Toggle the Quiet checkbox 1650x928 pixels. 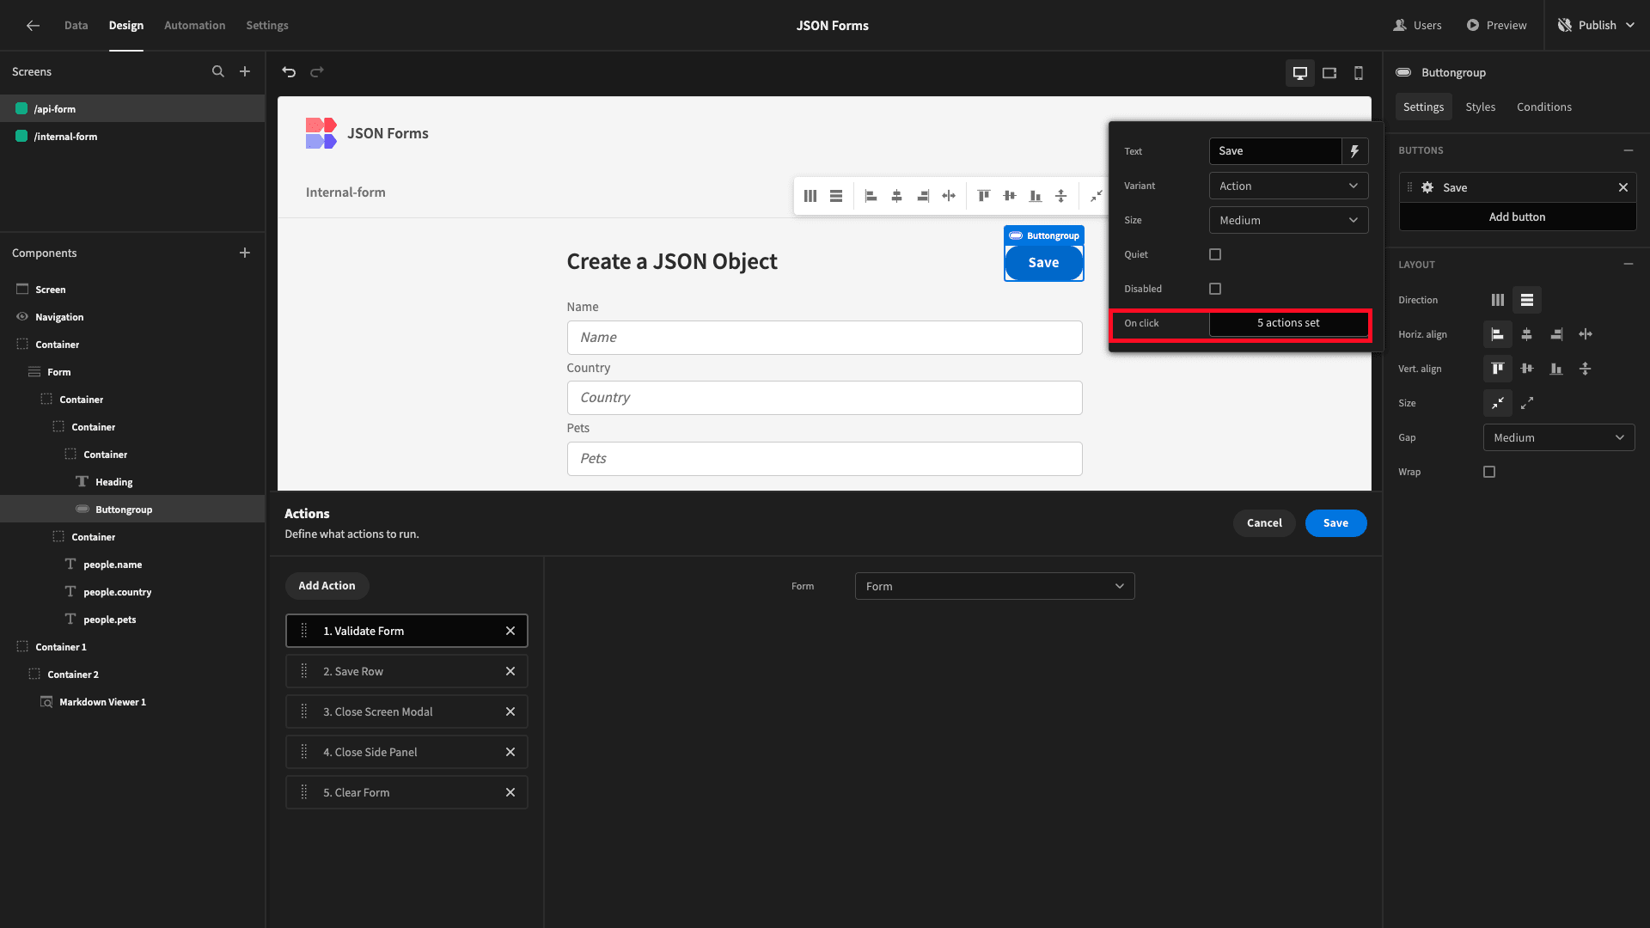click(1215, 253)
